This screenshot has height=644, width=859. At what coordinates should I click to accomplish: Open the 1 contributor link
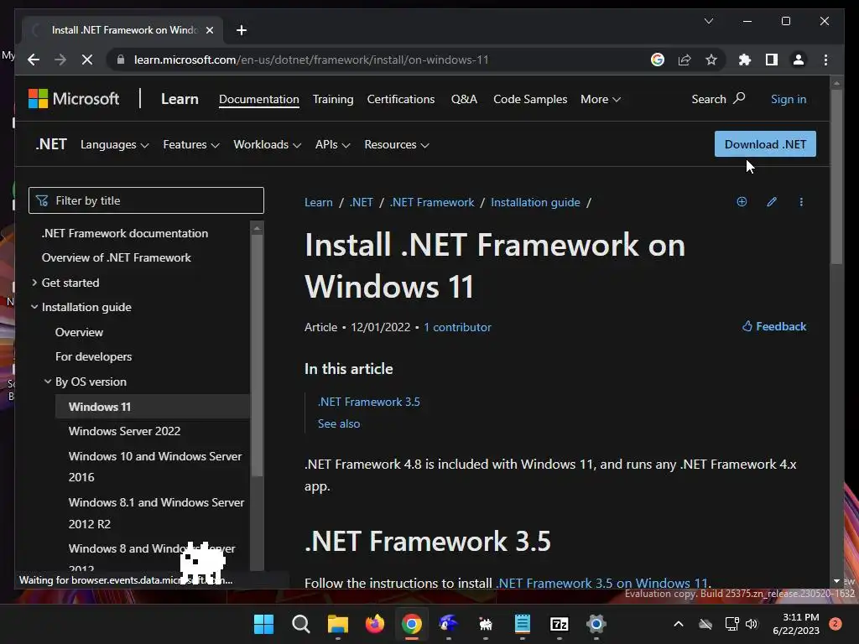tap(457, 328)
